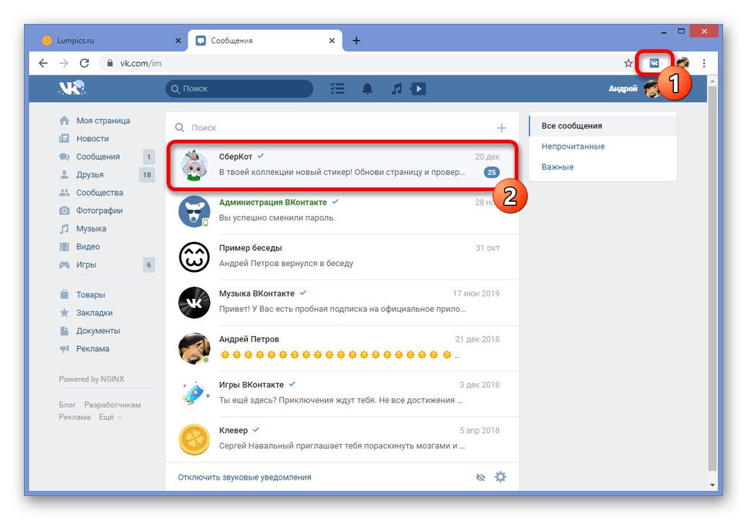Click the Музыка ВКонтакте vinyl avatar
The height and width of the screenshot is (520, 747).
tap(194, 303)
